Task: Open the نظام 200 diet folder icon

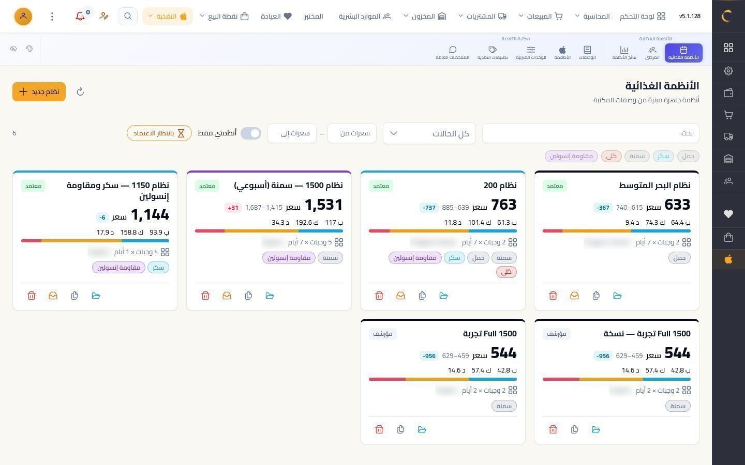Action: point(443,296)
